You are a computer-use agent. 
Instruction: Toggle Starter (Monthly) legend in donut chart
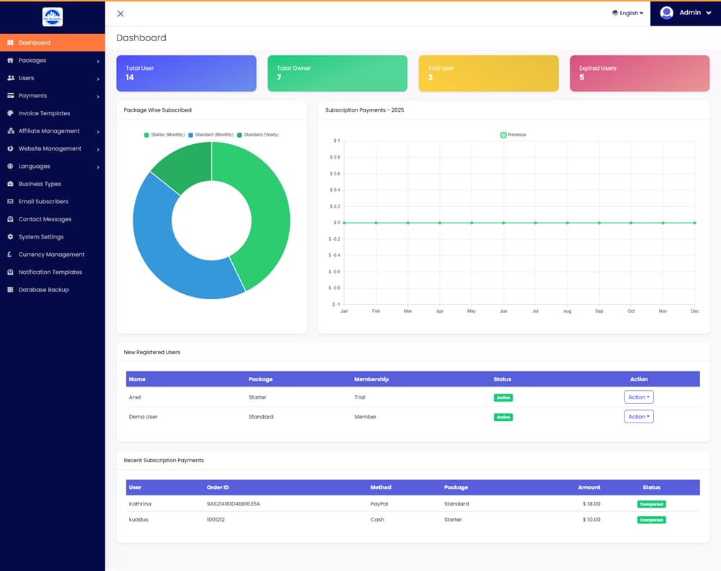165,135
